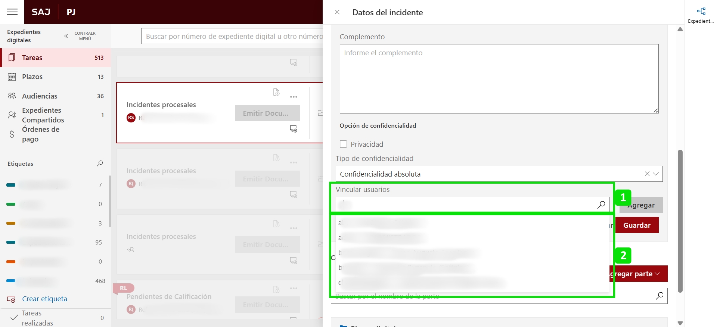Viewport: 717px width, 327px height.
Task: Click inside the Complemento text area
Action: 499,79
